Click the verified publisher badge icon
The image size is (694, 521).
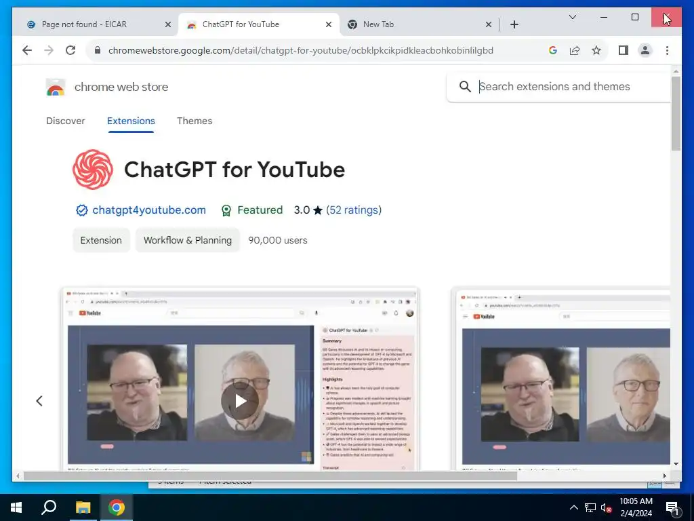tap(81, 210)
